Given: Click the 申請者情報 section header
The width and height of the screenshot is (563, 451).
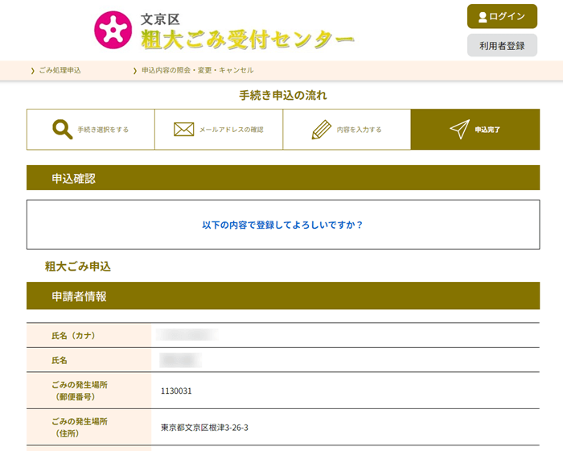Looking at the screenshot, I should coord(283,296).
